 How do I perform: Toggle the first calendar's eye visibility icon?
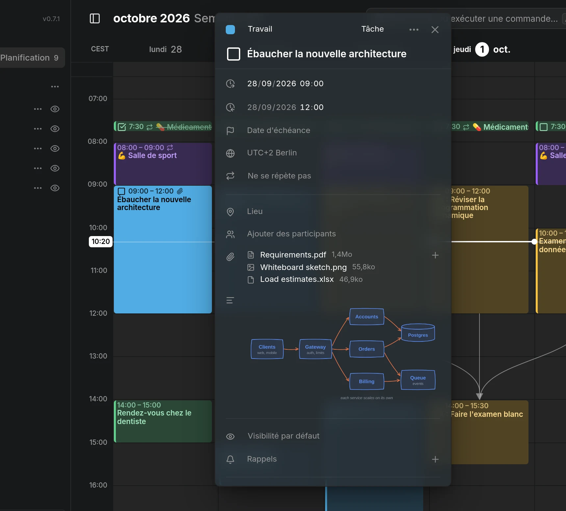point(55,109)
